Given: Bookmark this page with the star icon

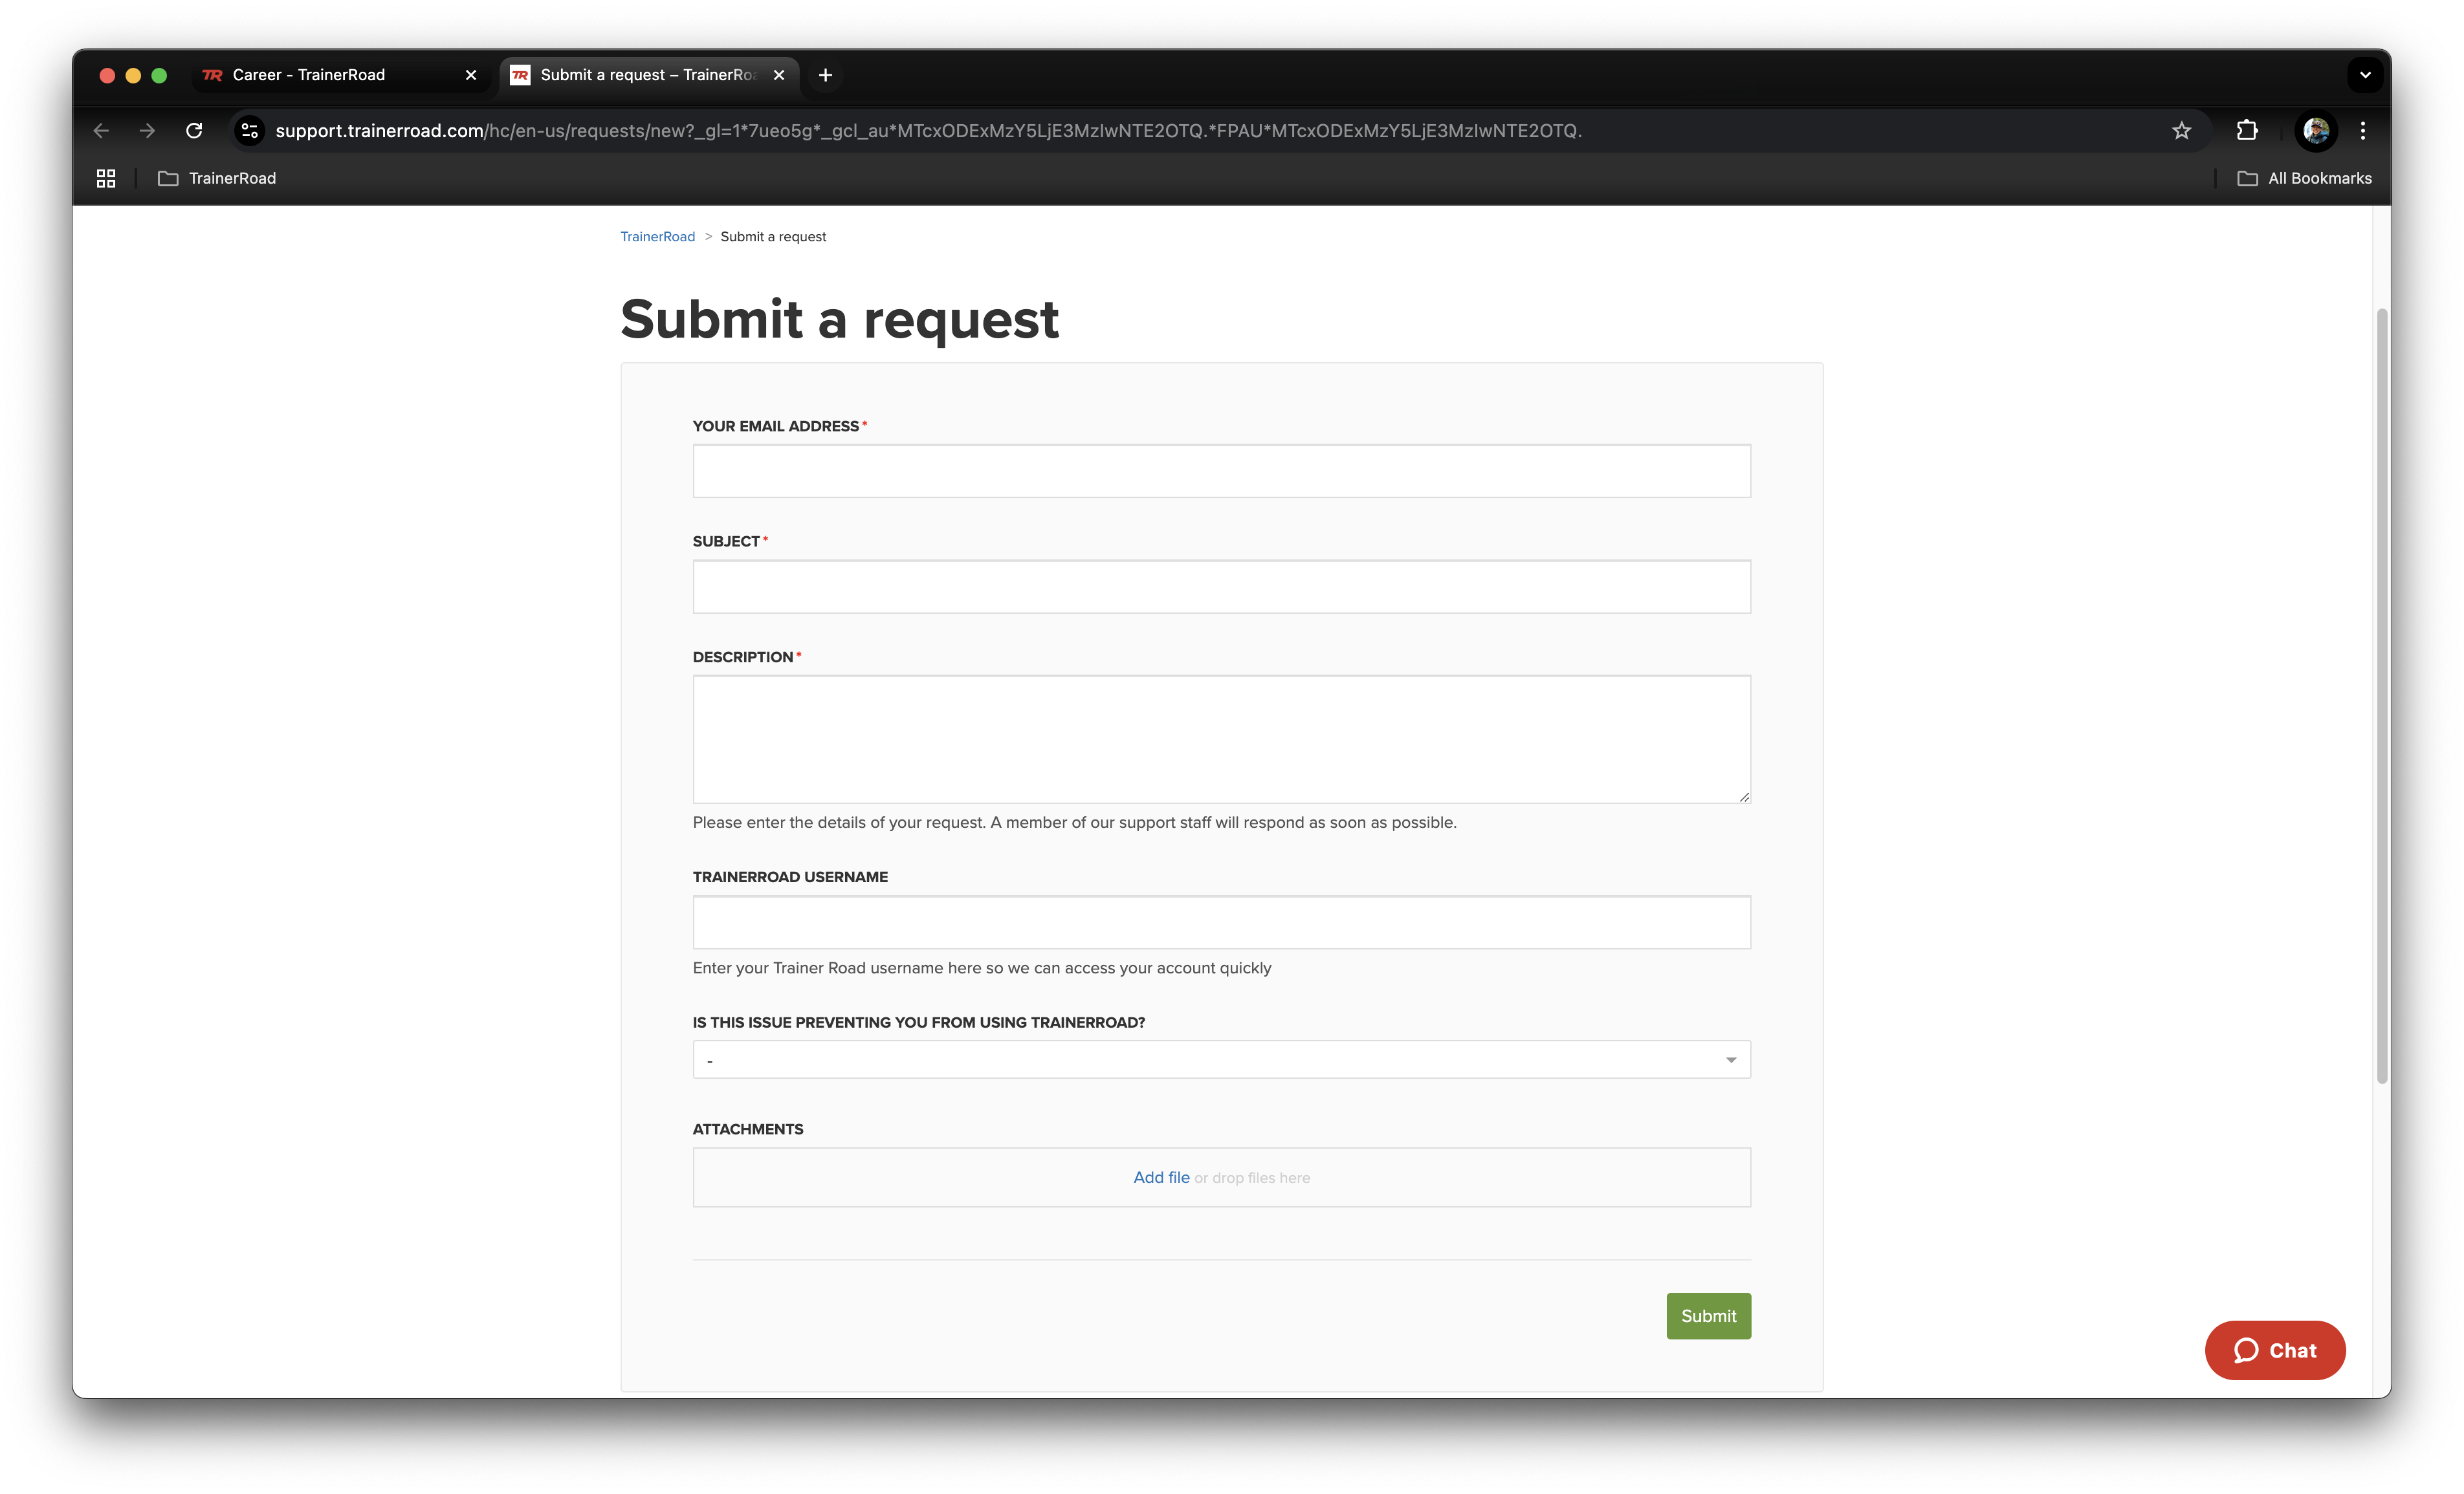Looking at the screenshot, I should [2181, 131].
